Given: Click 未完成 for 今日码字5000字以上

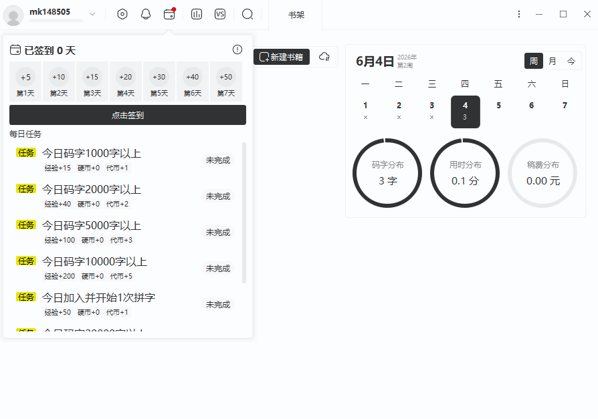Looking at the screenshot, I should point(218,233).
